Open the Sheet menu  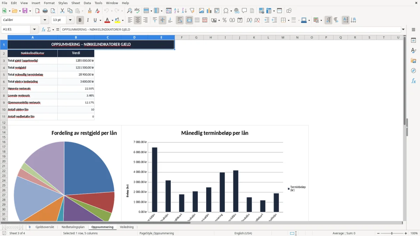76,3
